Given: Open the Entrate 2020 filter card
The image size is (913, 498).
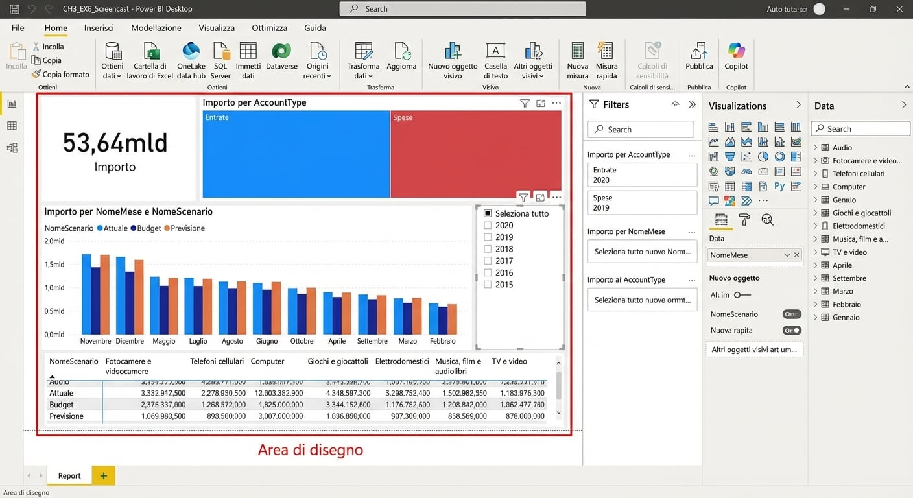Looking at the screenshot, I should (x=642, y=175).
